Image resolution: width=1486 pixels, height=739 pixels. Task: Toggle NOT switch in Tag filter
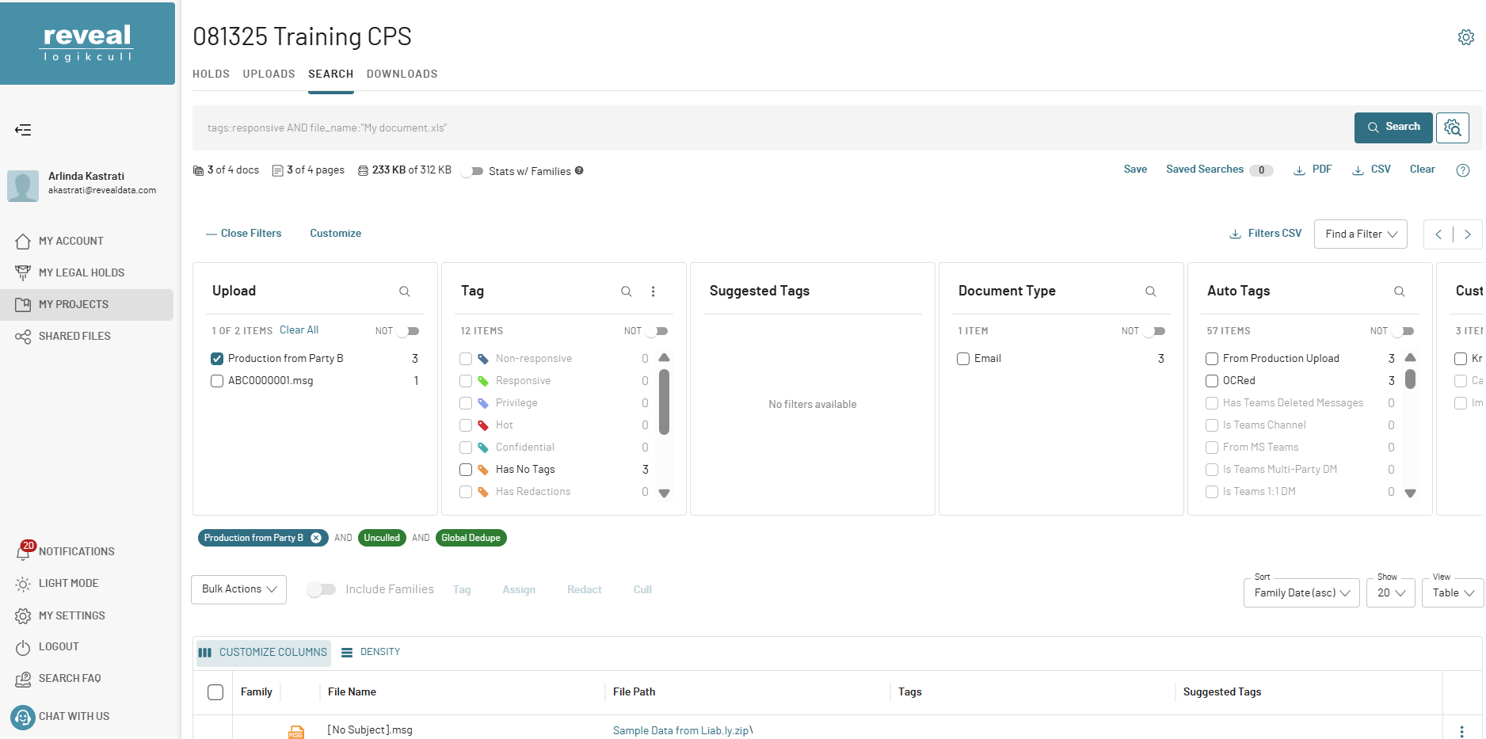657,331
